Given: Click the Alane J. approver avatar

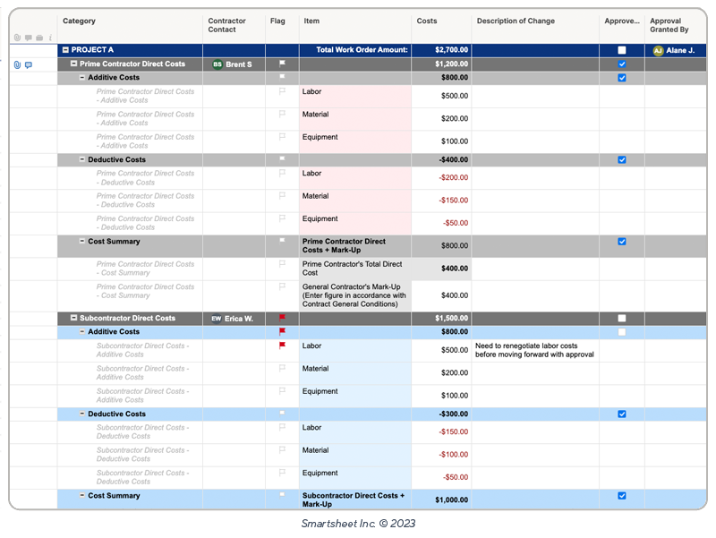Looking at the screenshot, I should point(658,51).
